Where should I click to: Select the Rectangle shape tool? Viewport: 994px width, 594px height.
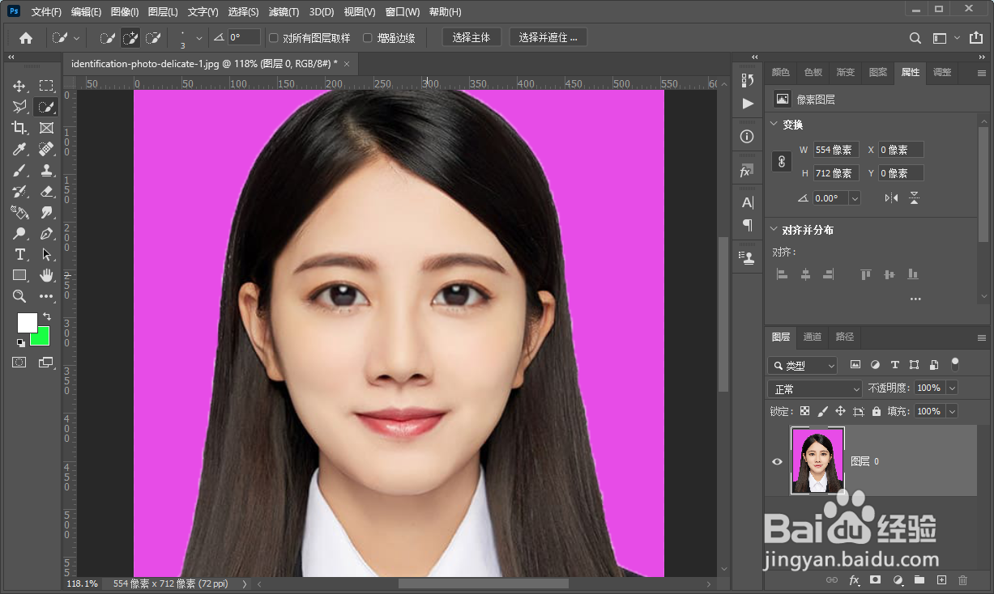click(x=19, y=275)
